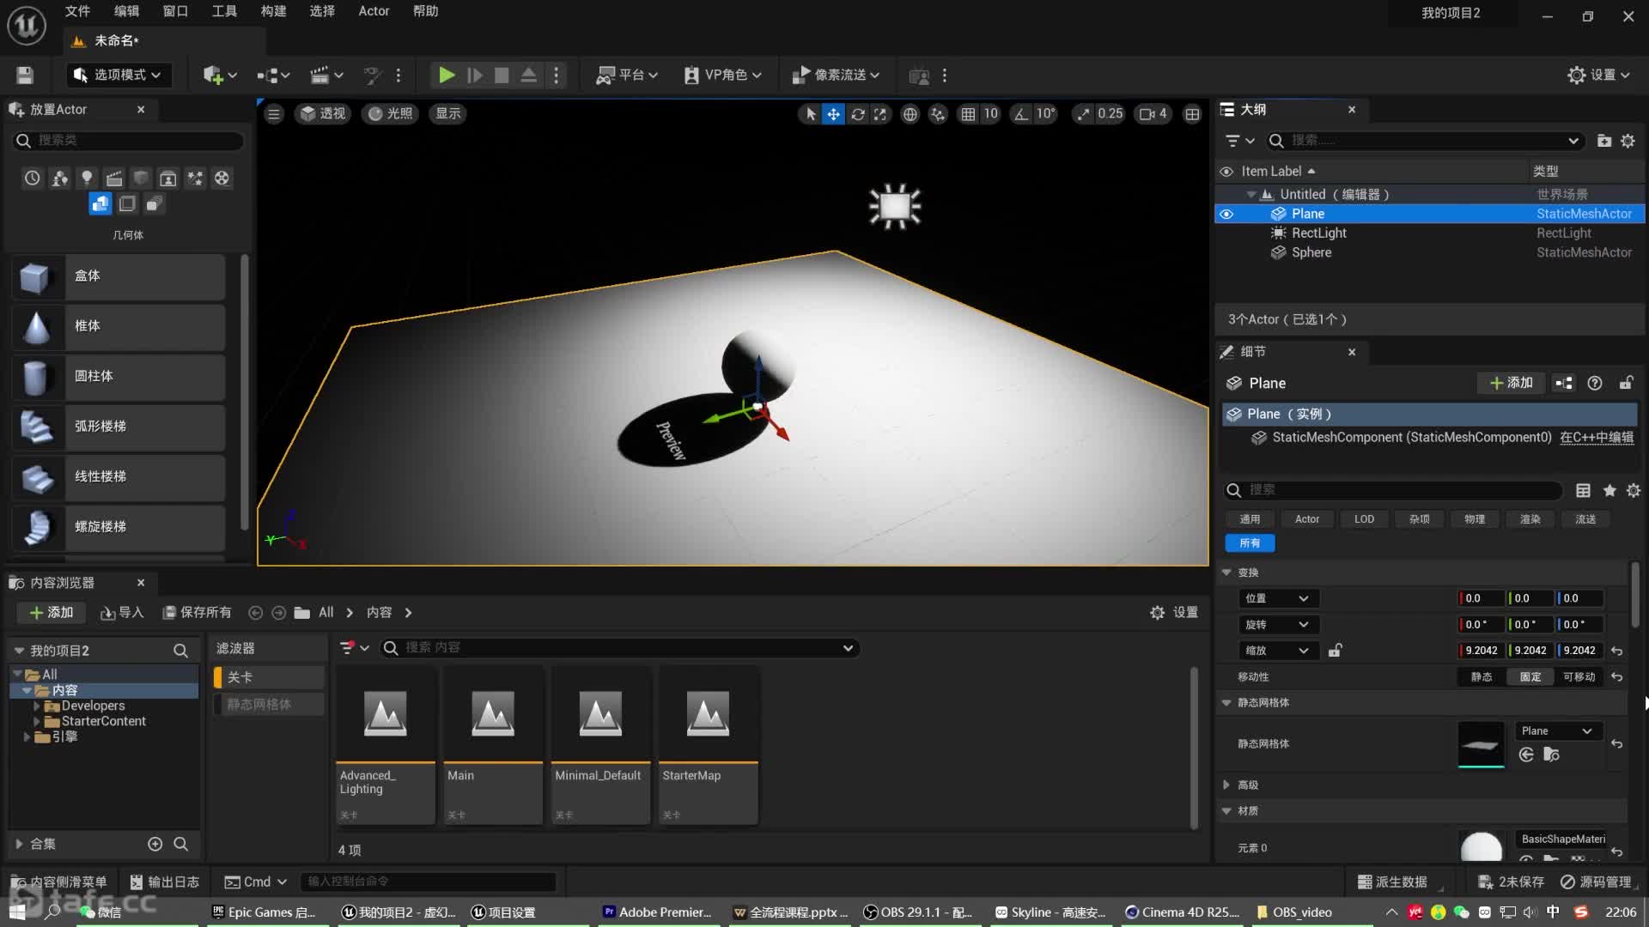The image size is (1649, 927).
Task: Click the material white sphere swatch
Action: (1481, 847)
